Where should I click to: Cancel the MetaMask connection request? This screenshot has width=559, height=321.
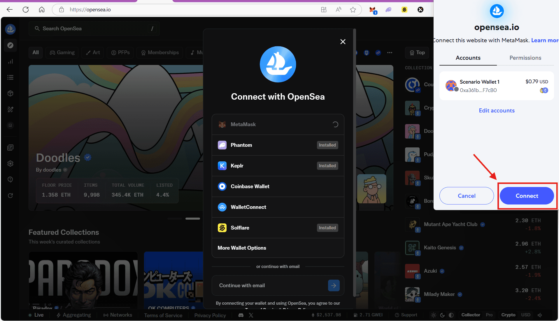467,196
